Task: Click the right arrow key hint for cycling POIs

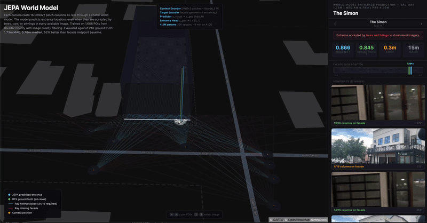Action: tap(176, 214)
